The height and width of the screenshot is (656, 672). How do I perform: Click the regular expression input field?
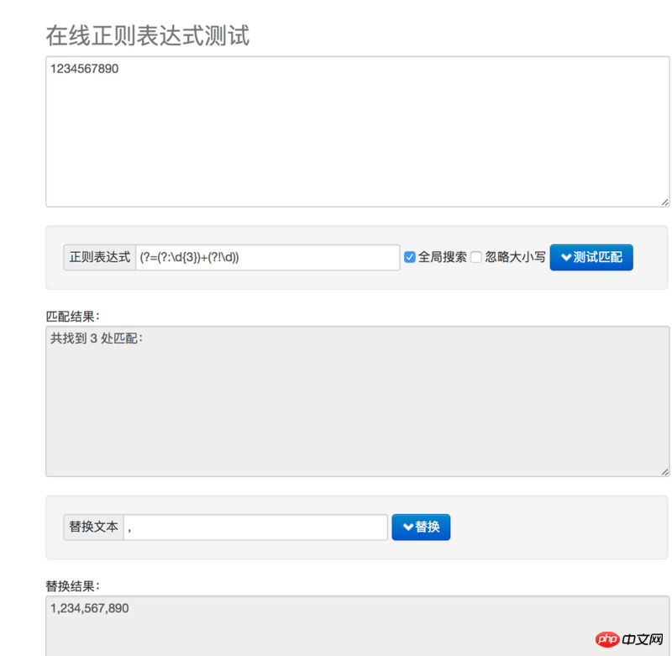pyautogui.click(x=268, y=258)
